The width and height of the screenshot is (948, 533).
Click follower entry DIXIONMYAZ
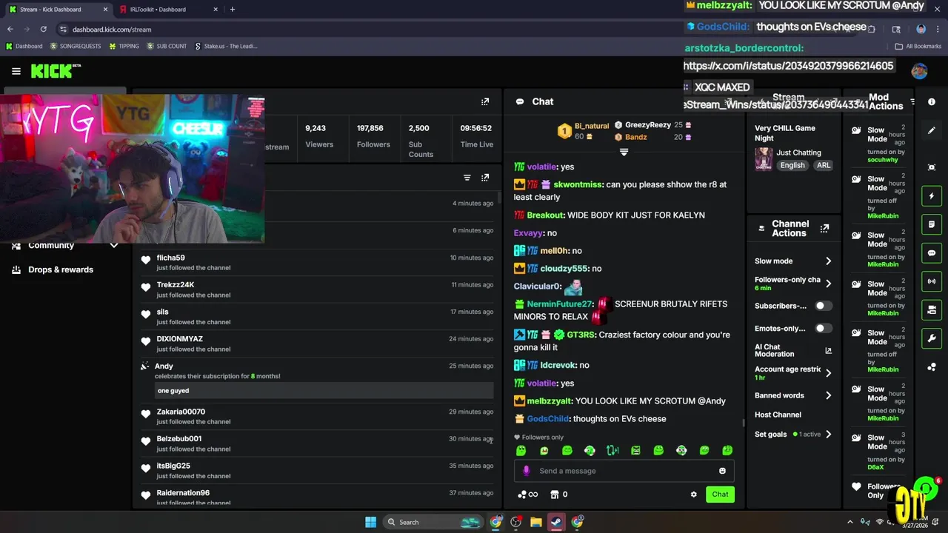(179, 339)
